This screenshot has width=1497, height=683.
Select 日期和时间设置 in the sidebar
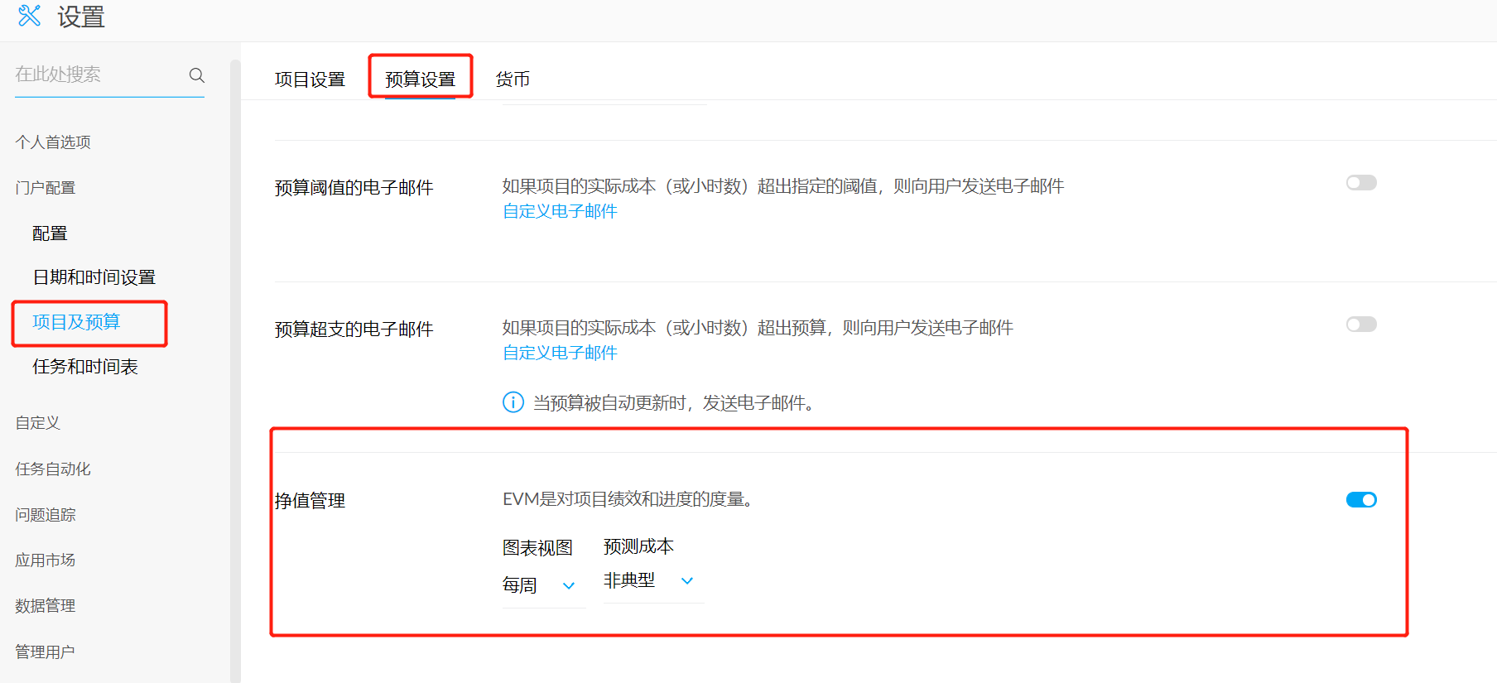94,277
